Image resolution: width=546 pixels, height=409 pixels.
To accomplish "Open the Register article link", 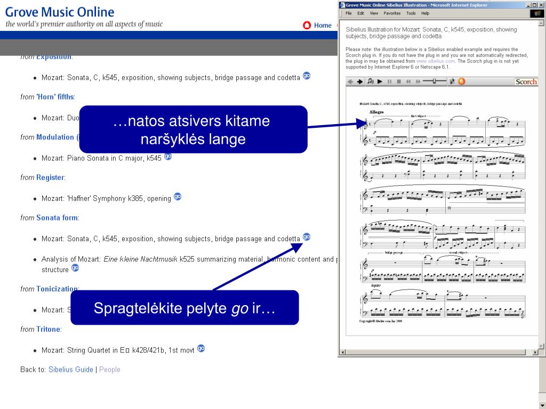I will point(50,177).
